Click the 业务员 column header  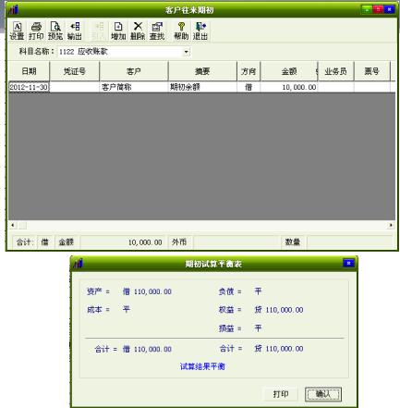click(335, 71)
